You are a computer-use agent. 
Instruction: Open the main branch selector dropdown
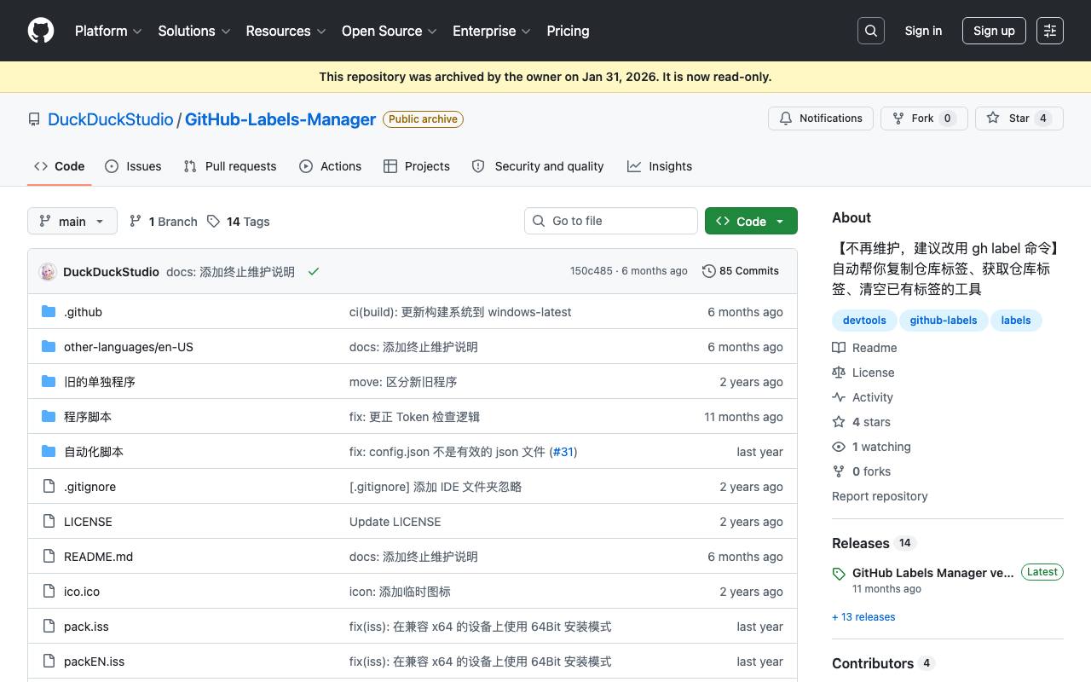pyautogui.click(x=72, y=221)
